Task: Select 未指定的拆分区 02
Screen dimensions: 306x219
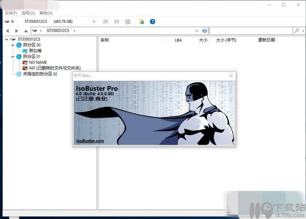Action: 40,74
